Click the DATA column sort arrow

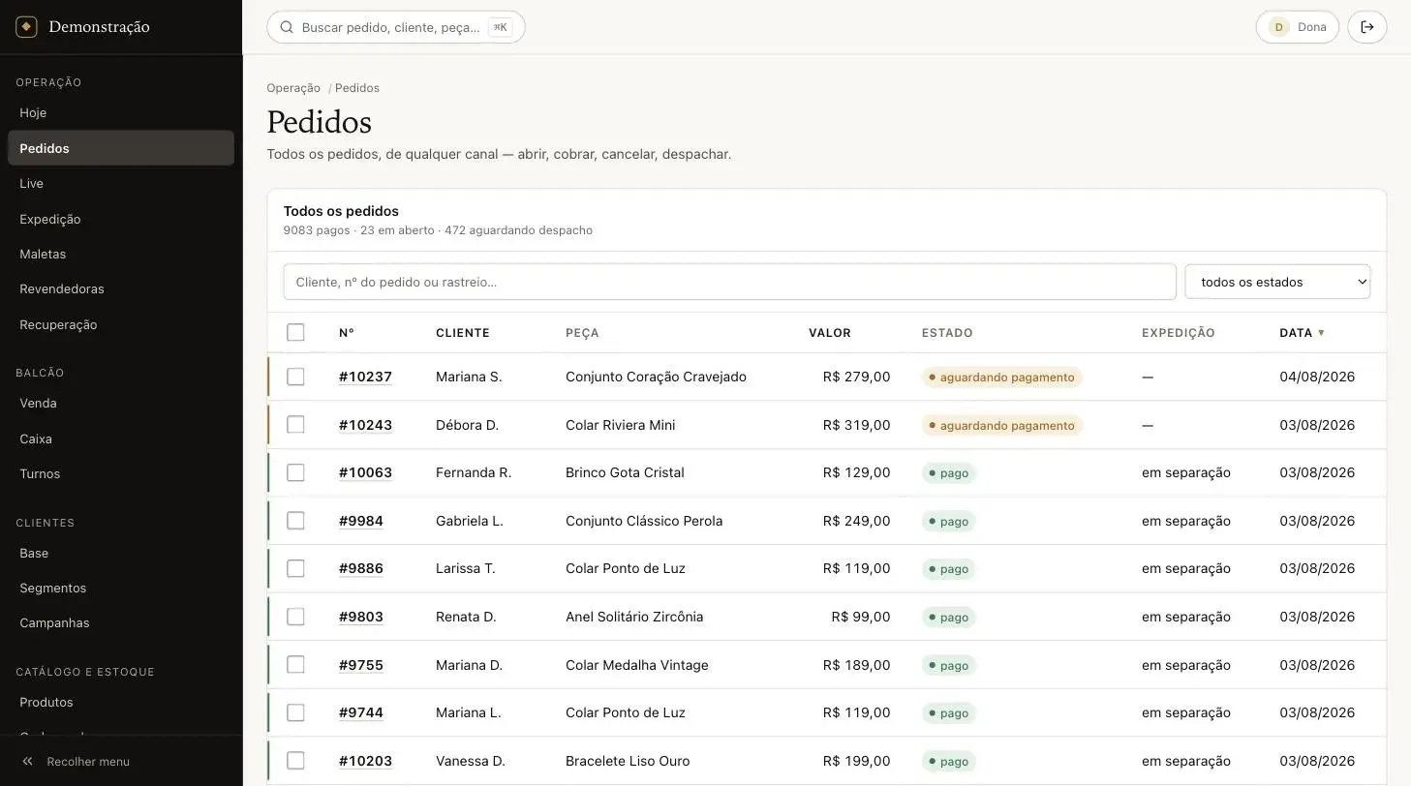(1321, 333)
